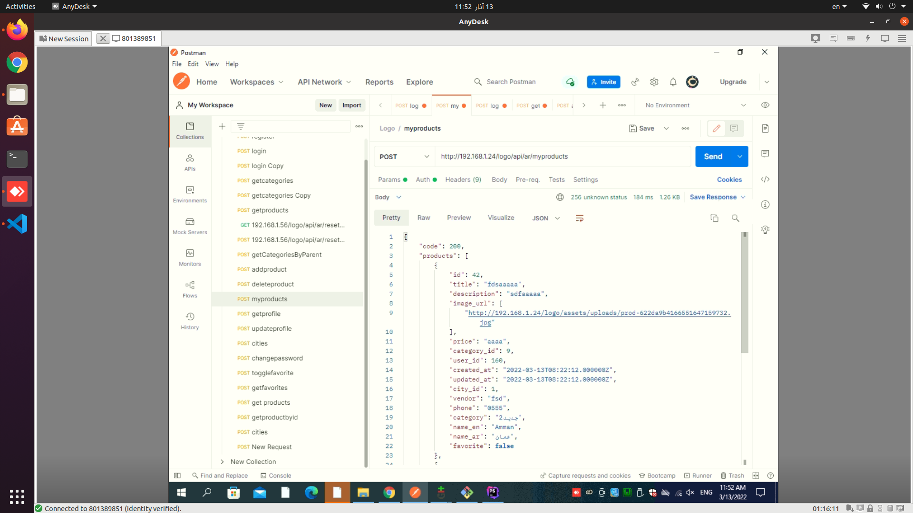
Task: Open the Save options dropdown arrow
Action: click(x=666, y=128)
